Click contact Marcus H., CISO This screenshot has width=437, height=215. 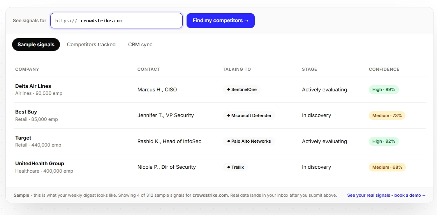[x=157, y=89]
